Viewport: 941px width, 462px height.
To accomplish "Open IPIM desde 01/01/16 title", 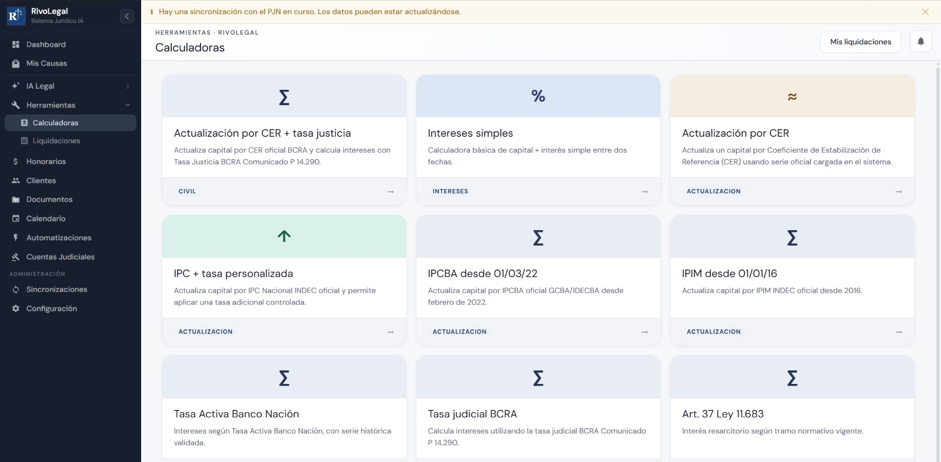I will (x=730, y=274).
